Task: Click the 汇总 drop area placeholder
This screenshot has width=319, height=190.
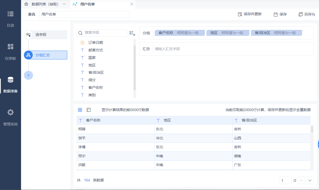Action: pos(168,49)
